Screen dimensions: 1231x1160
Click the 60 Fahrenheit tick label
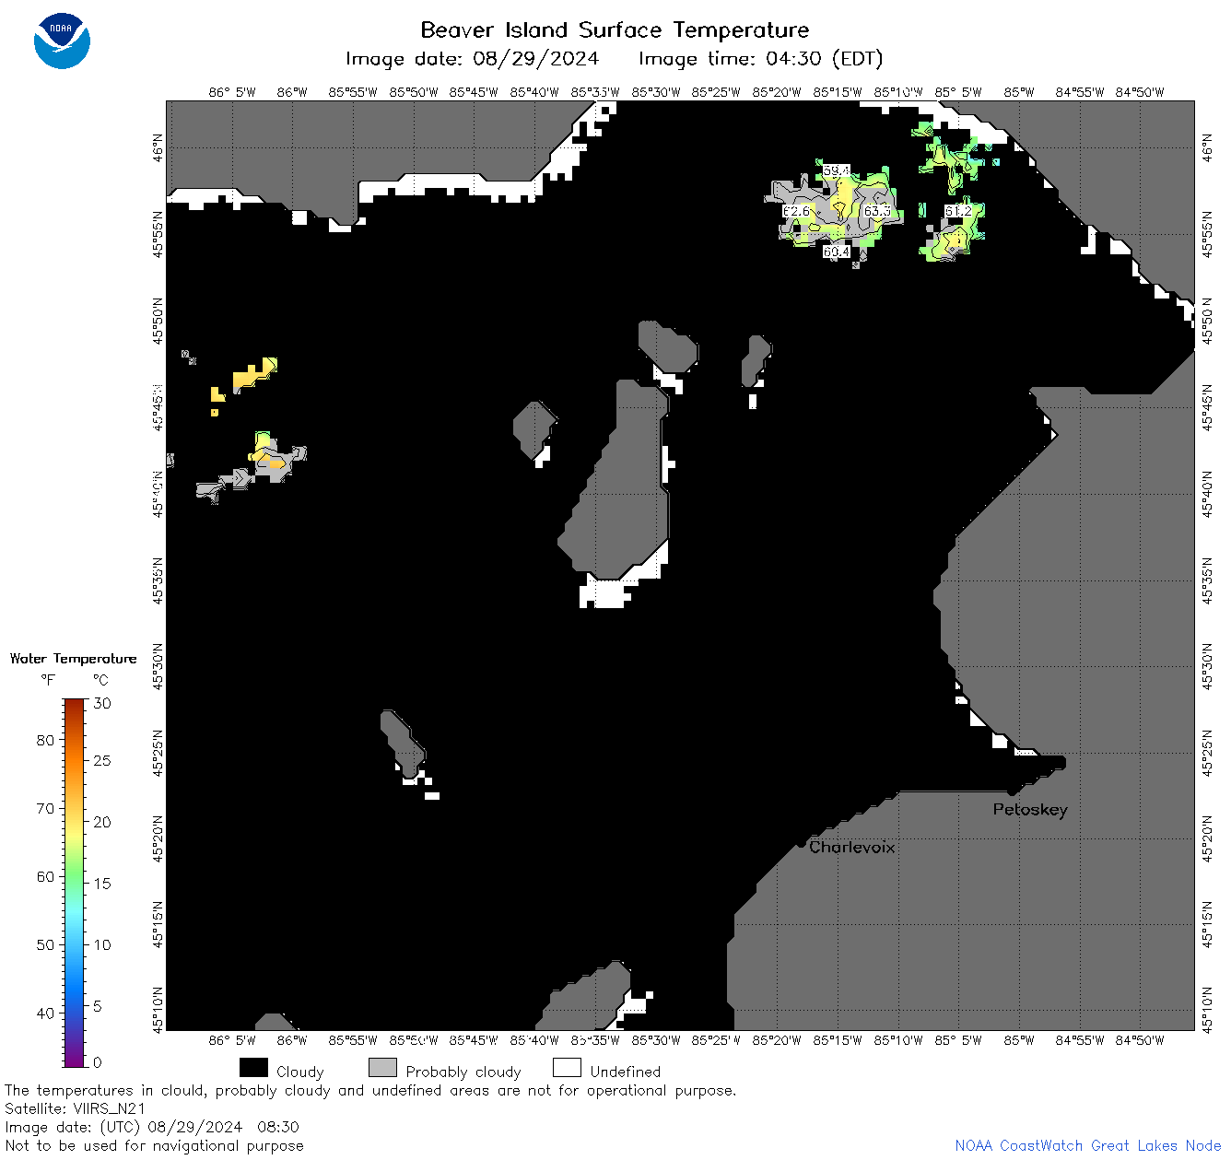(45, 876)
